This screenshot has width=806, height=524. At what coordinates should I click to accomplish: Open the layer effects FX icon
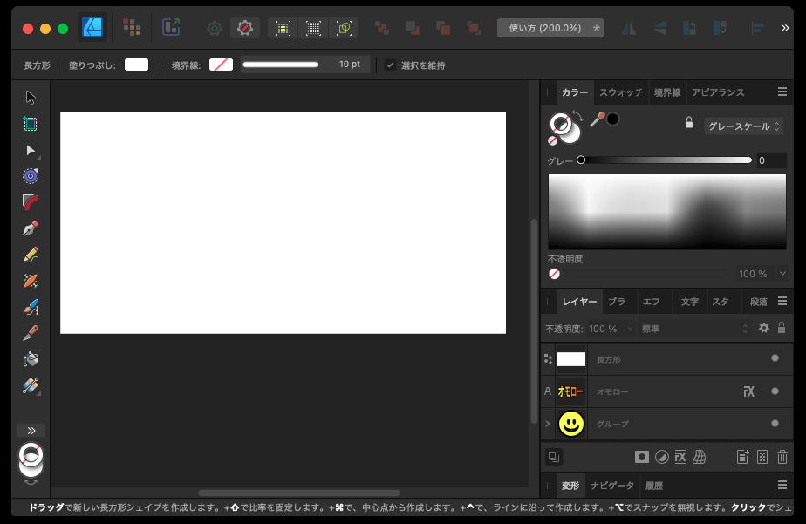(x=680, y=457)
